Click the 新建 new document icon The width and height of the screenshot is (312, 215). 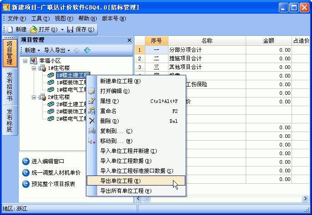(10, 29)
